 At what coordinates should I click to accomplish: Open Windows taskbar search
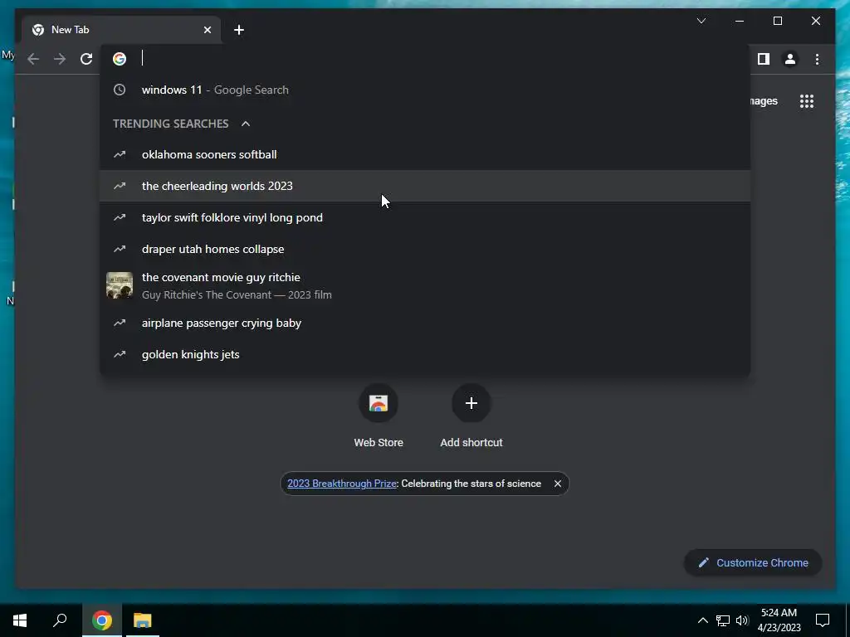click(x=60, y=620)
